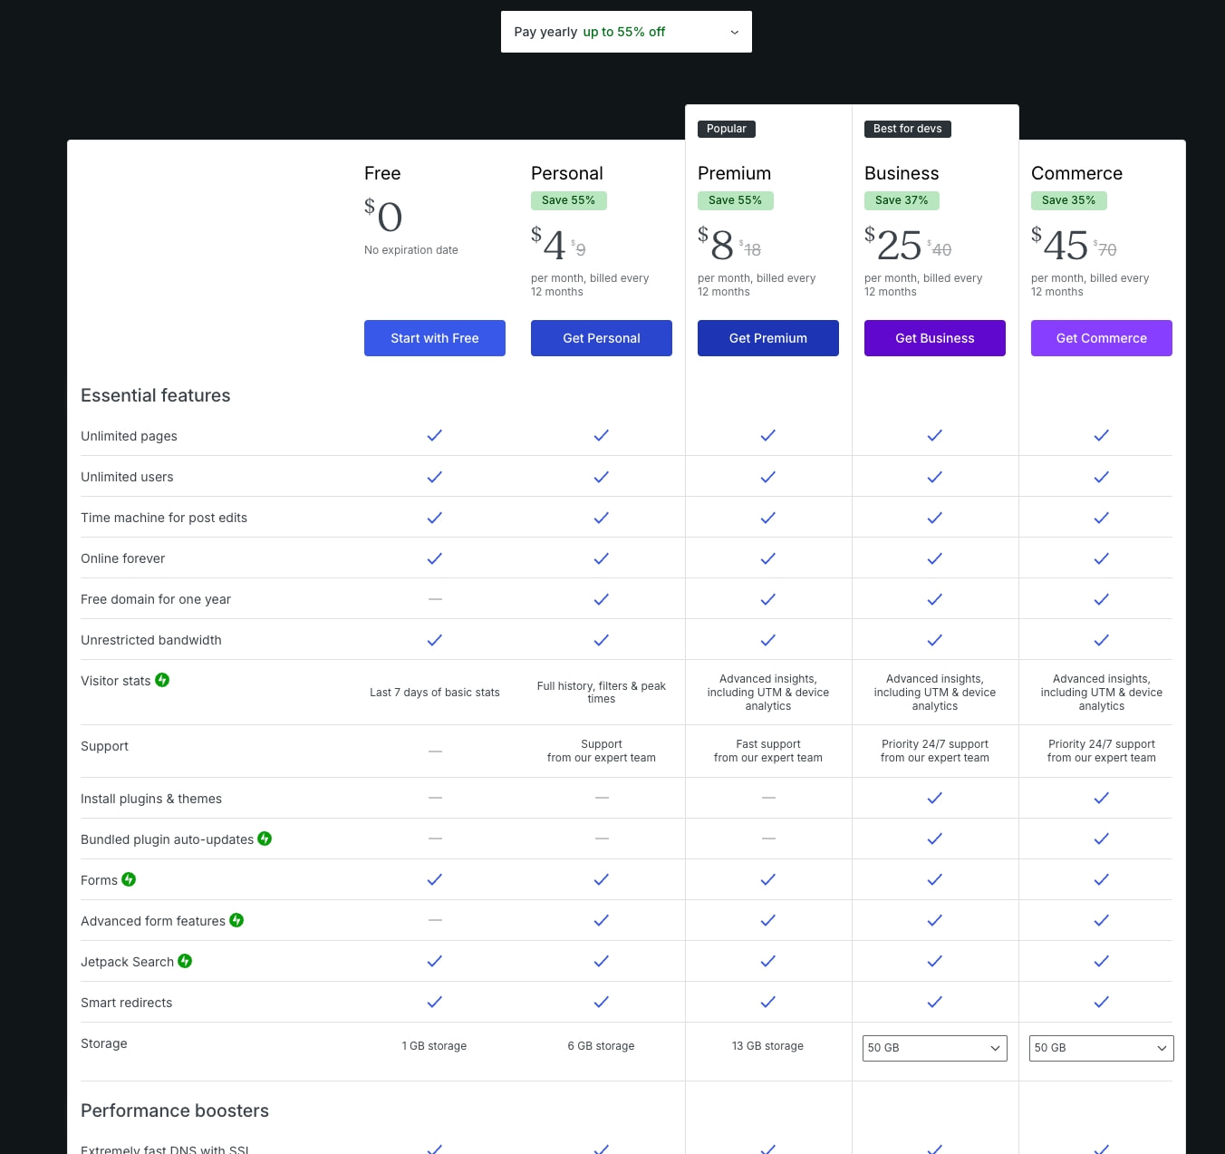Click the Business plan checkmark for Online forever
Screen dimensions: 1225x1154
pos(935,558)
